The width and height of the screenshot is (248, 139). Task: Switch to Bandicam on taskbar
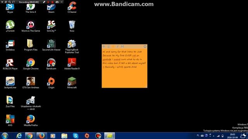(x=98, y=136)
